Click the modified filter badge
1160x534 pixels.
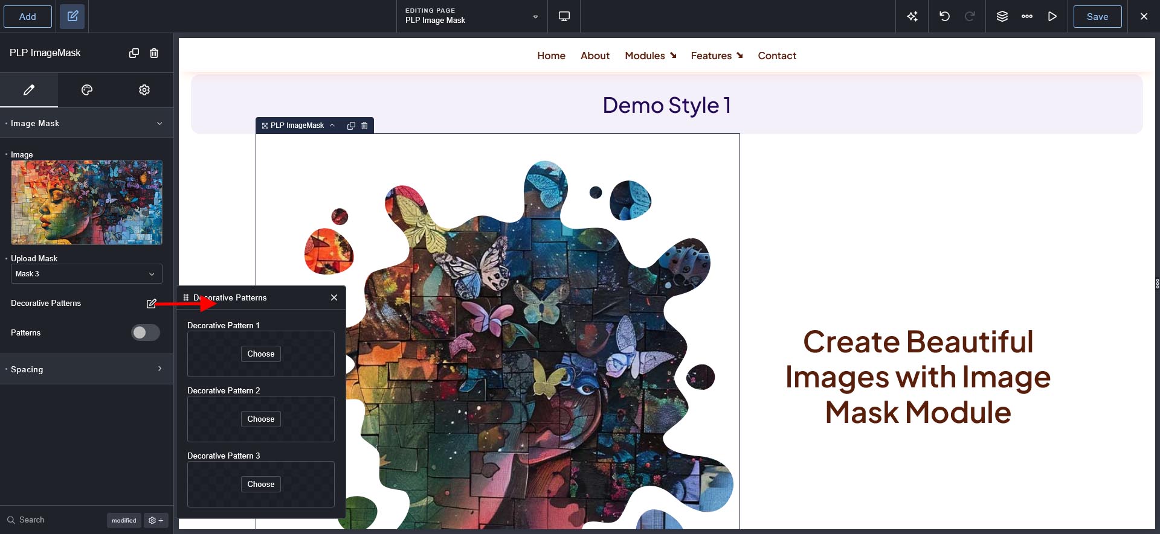124,520
